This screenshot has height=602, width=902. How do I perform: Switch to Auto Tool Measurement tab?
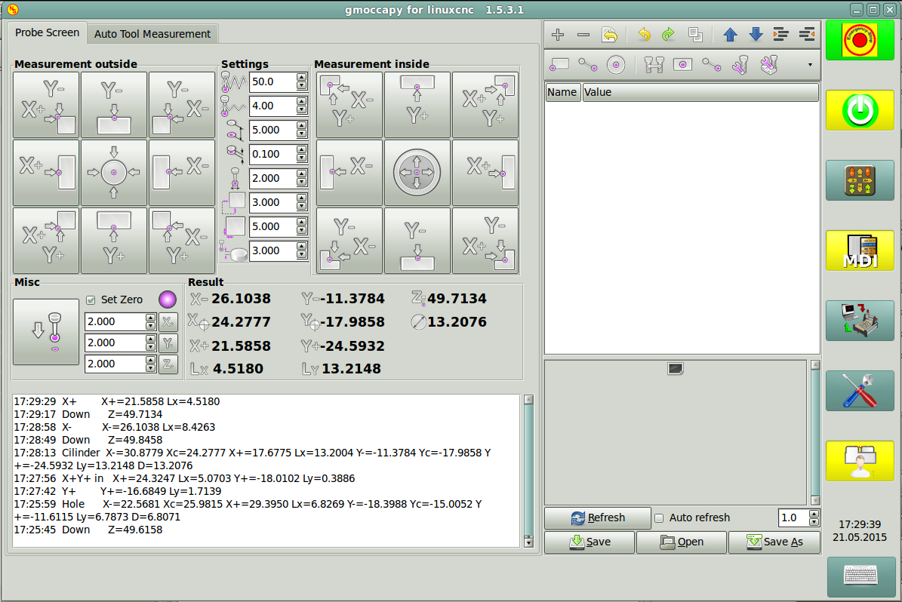(x=152, y=34)
